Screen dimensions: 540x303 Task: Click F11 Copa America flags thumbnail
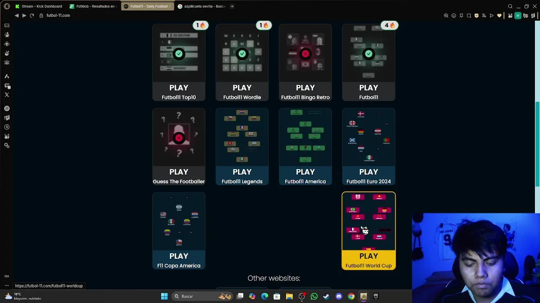179,222
